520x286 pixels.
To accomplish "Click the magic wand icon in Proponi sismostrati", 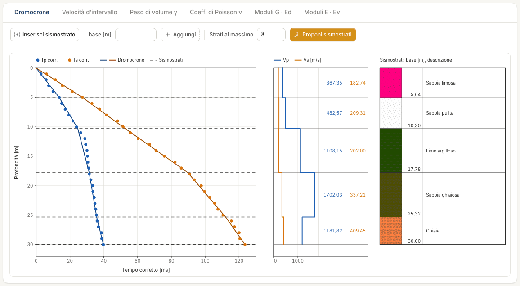I will [297, 35].
